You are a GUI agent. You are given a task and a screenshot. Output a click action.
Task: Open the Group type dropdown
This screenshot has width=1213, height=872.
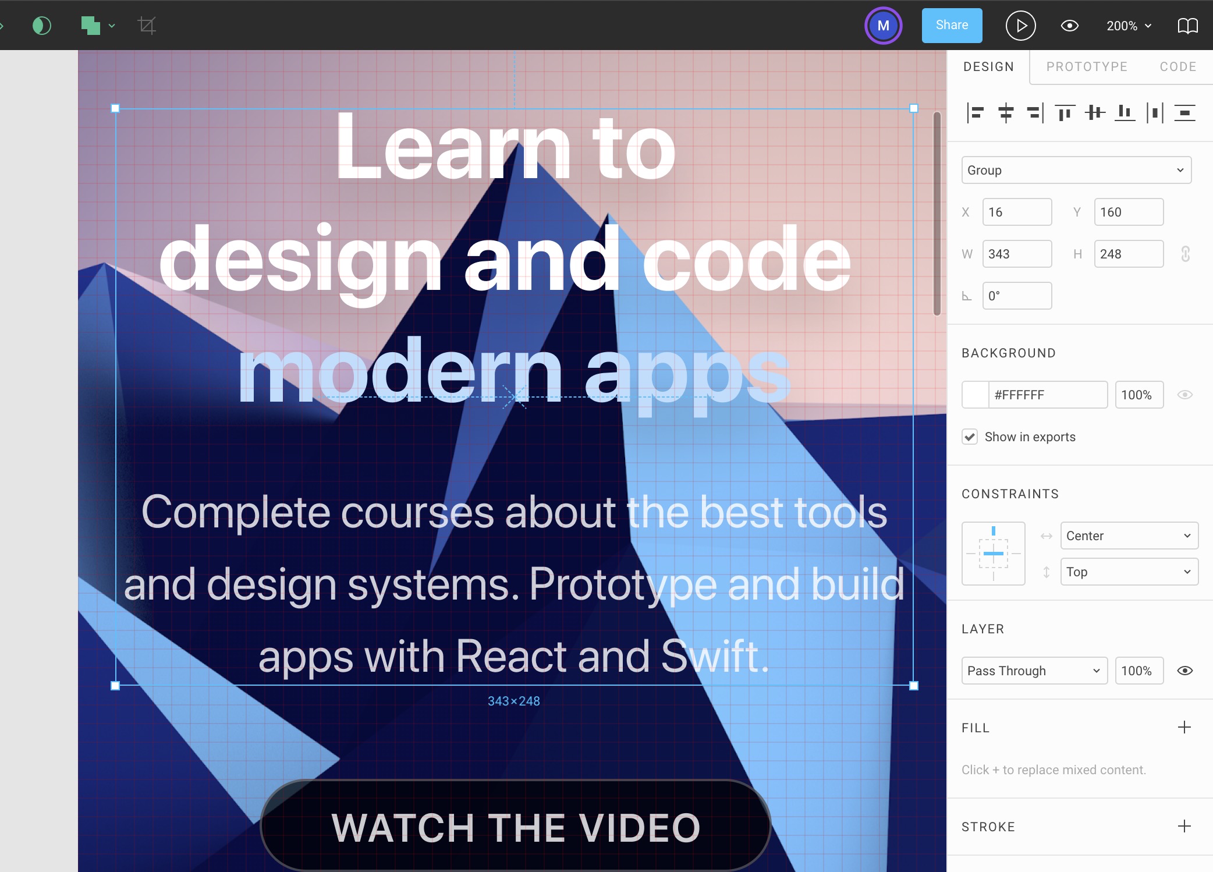(x=1076, y=170)
